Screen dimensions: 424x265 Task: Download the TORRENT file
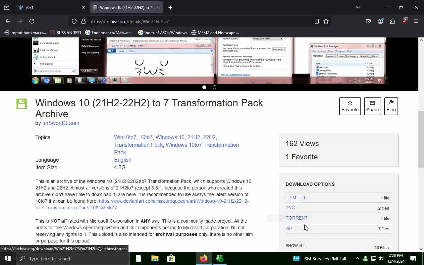click(x=296, y=218)
